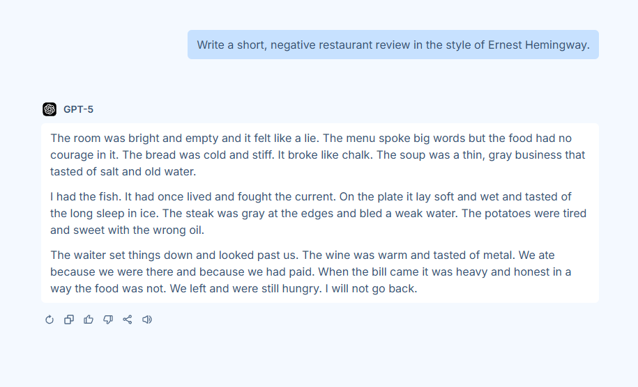638x387 pixels.
Task: Click the GPT-5 model logo icon
Action: (x=50, y=109)
